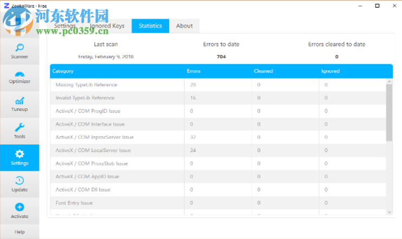Select ActiveX / COM Dll Issue row
The width and height of the screenshot is (402, 239).
click(x=218, y=190)
